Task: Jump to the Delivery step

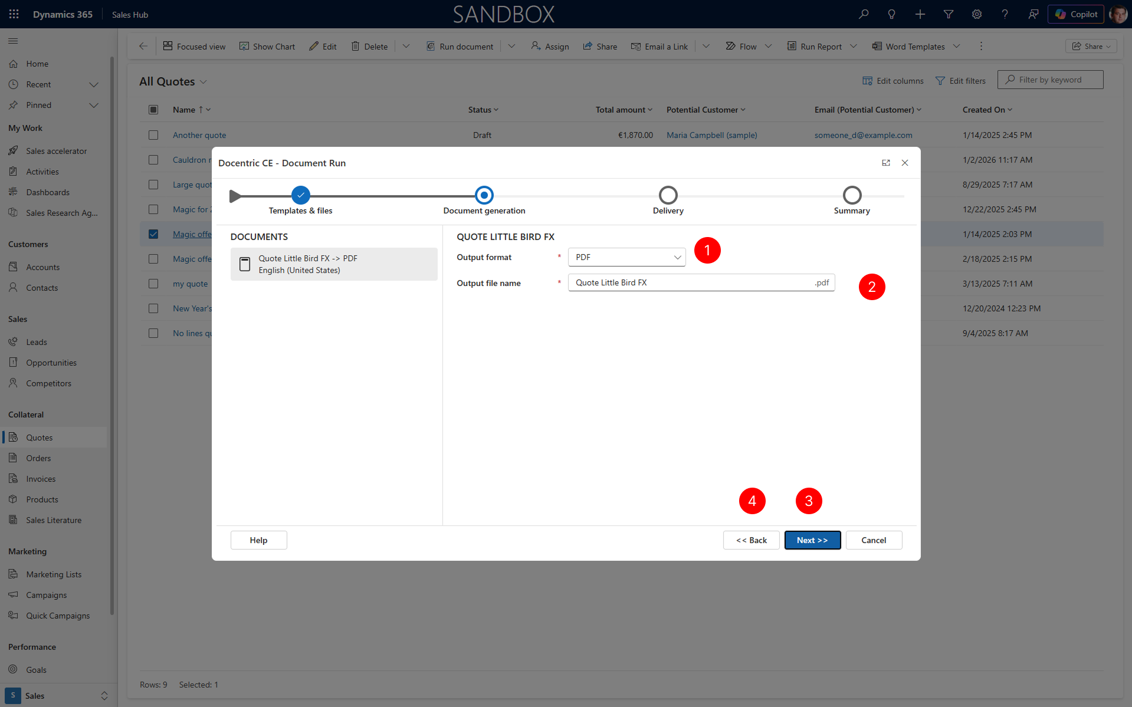Action: click(668, 195)
